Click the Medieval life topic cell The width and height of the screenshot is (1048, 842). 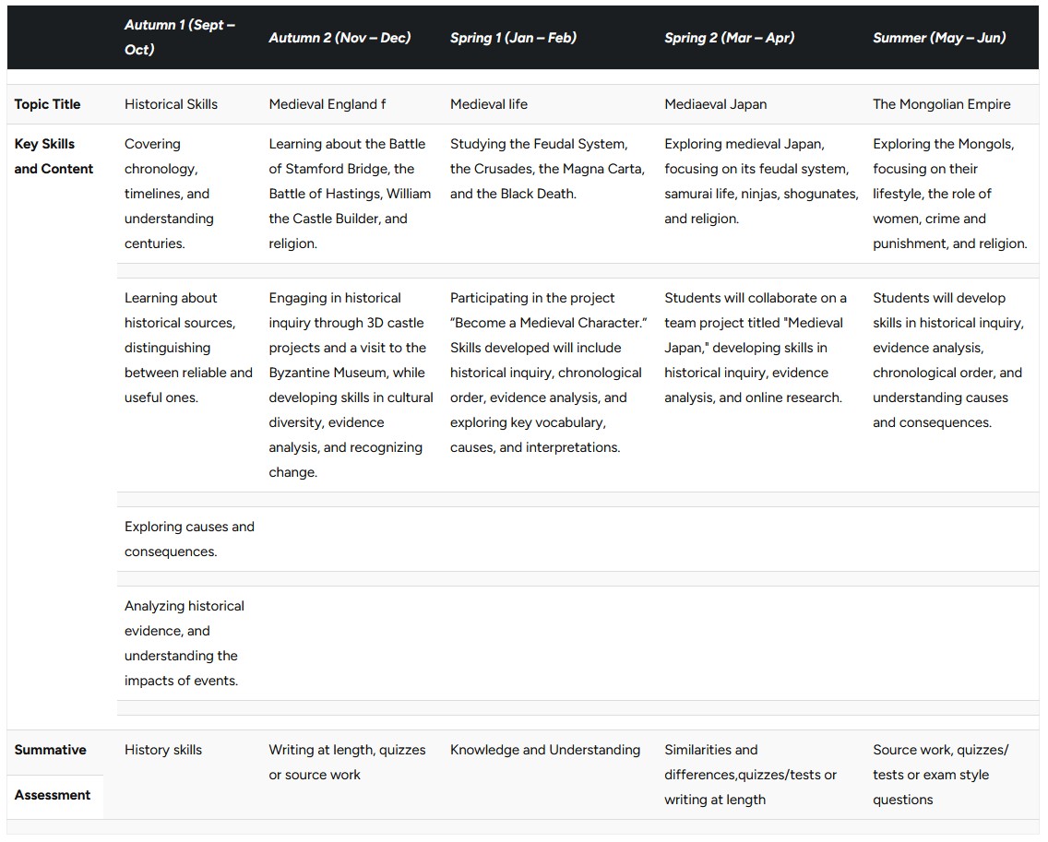point(489,104)
